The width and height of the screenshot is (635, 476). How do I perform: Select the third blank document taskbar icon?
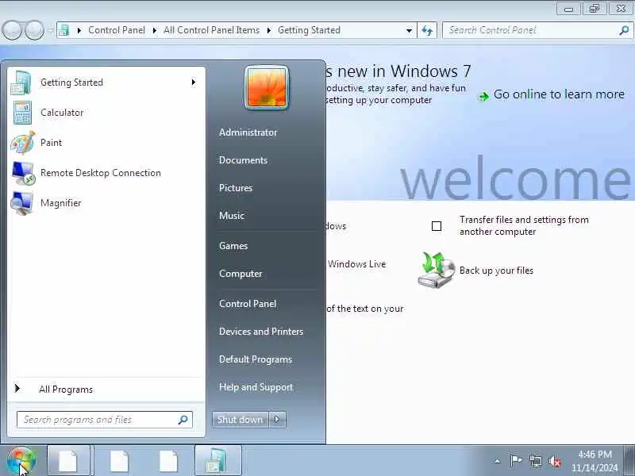tap(168, 461)
